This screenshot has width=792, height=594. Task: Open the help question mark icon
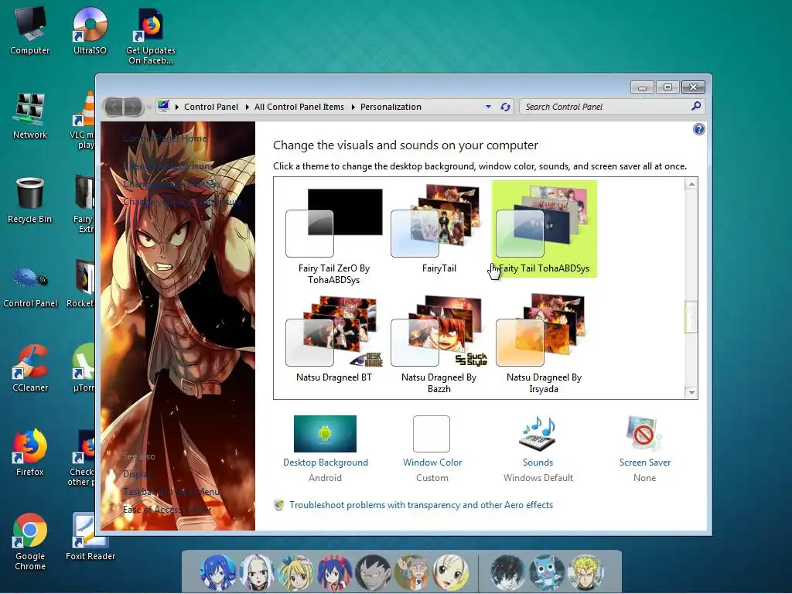click(x=698, y=129)
